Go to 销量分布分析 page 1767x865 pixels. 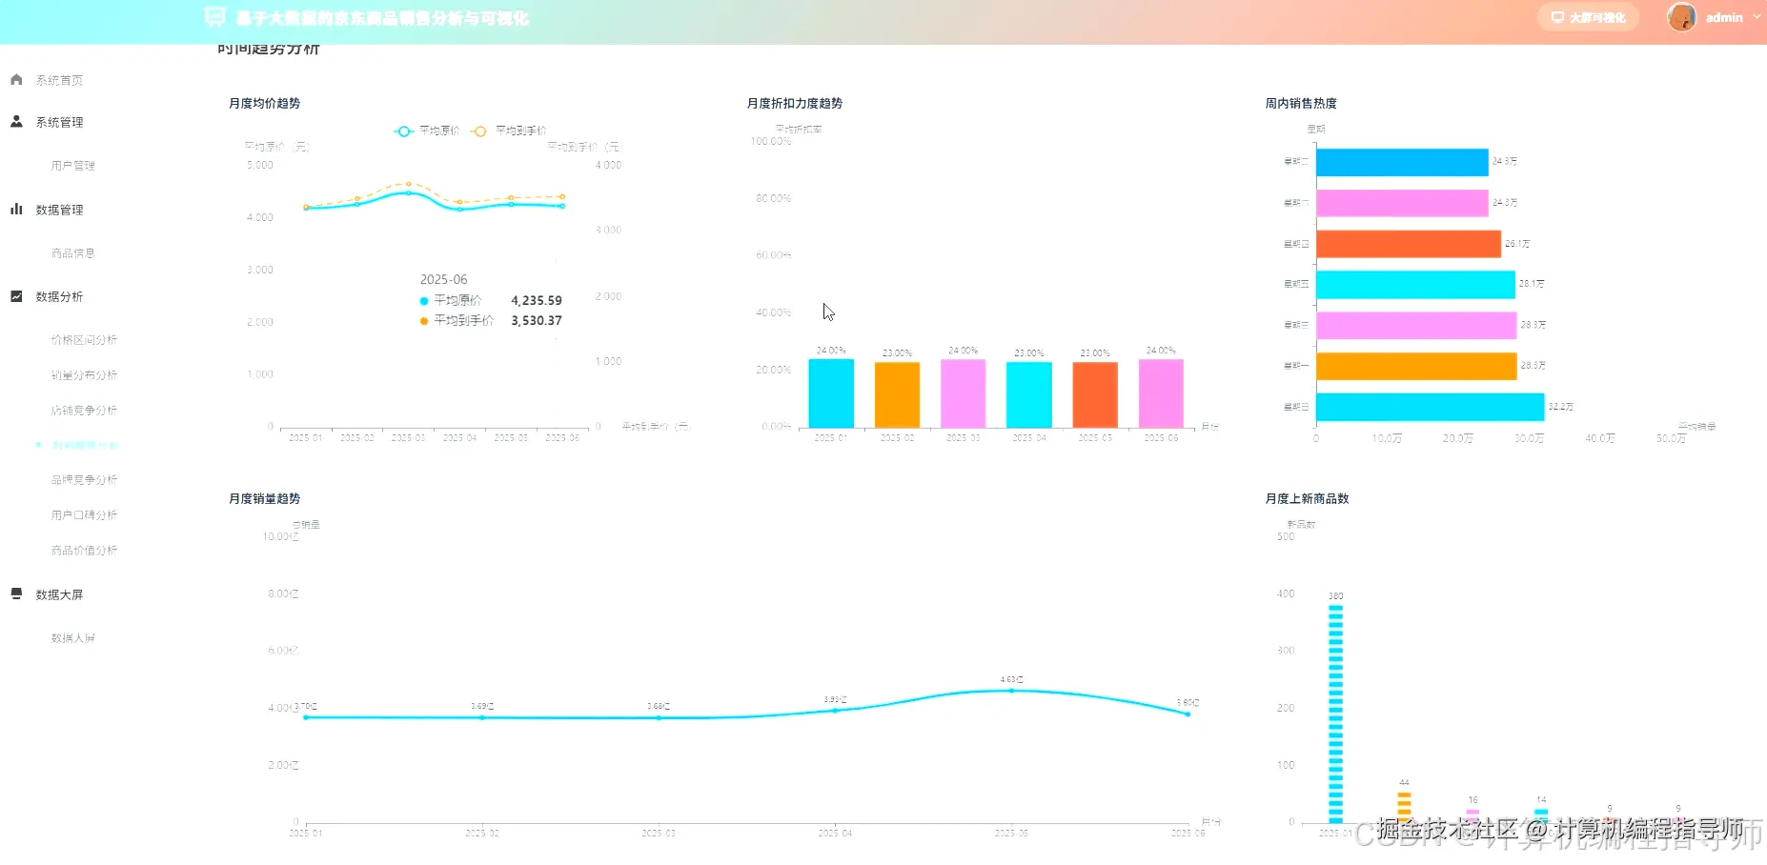coord(84,375)
